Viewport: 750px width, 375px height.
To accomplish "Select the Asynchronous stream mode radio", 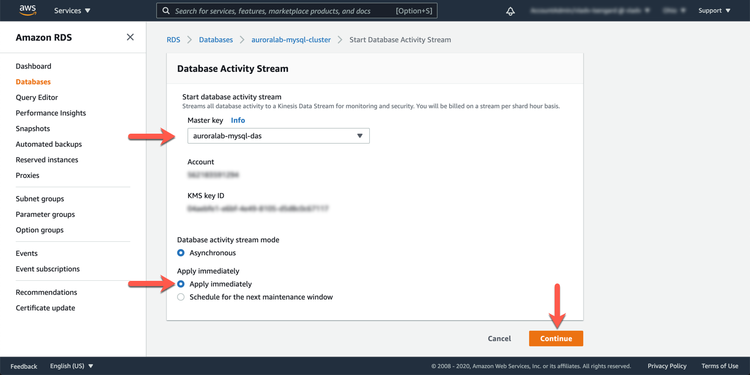I will click(x=181, y=253).
